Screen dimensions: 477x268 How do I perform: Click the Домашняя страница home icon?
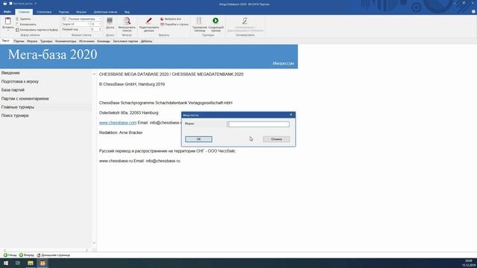point(39,255)
